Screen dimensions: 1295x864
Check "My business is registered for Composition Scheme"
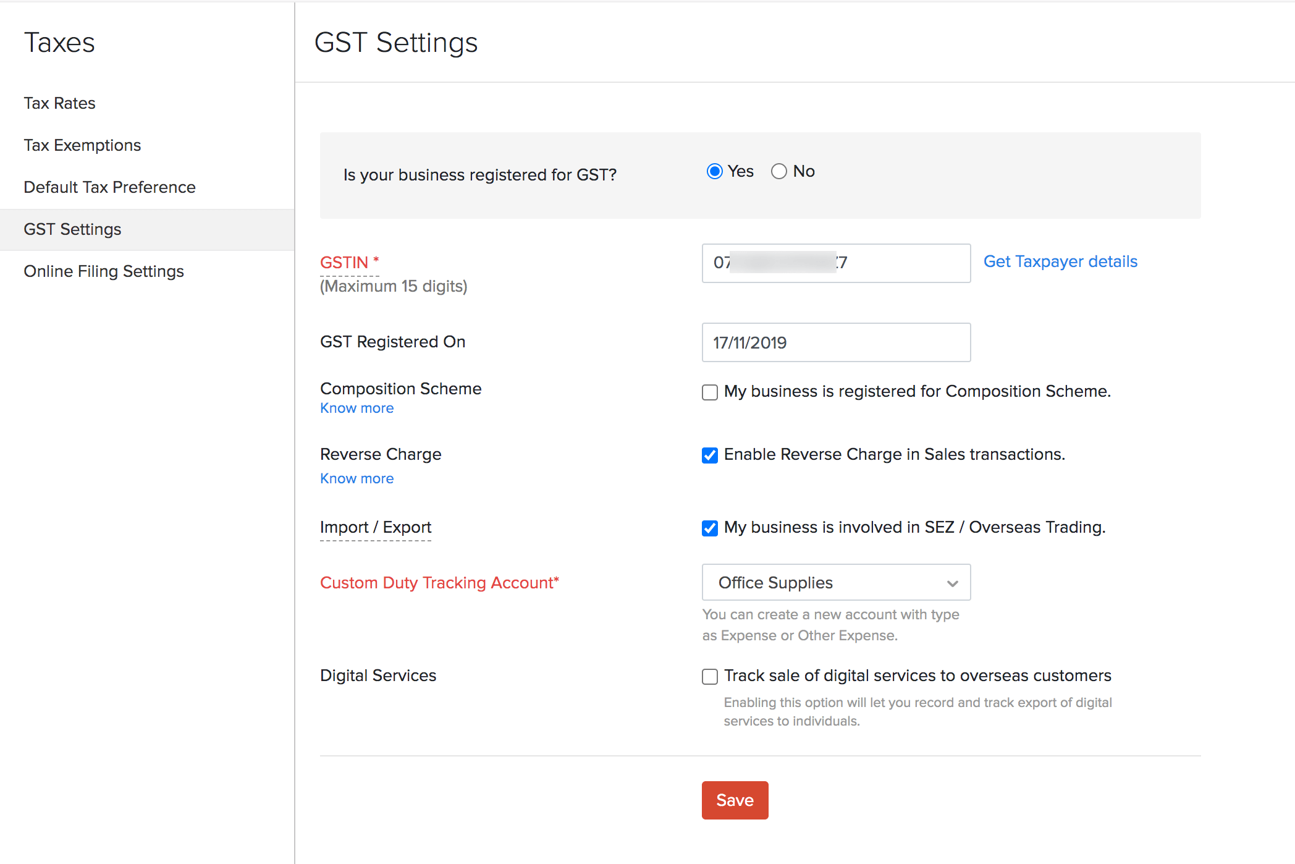709,392
